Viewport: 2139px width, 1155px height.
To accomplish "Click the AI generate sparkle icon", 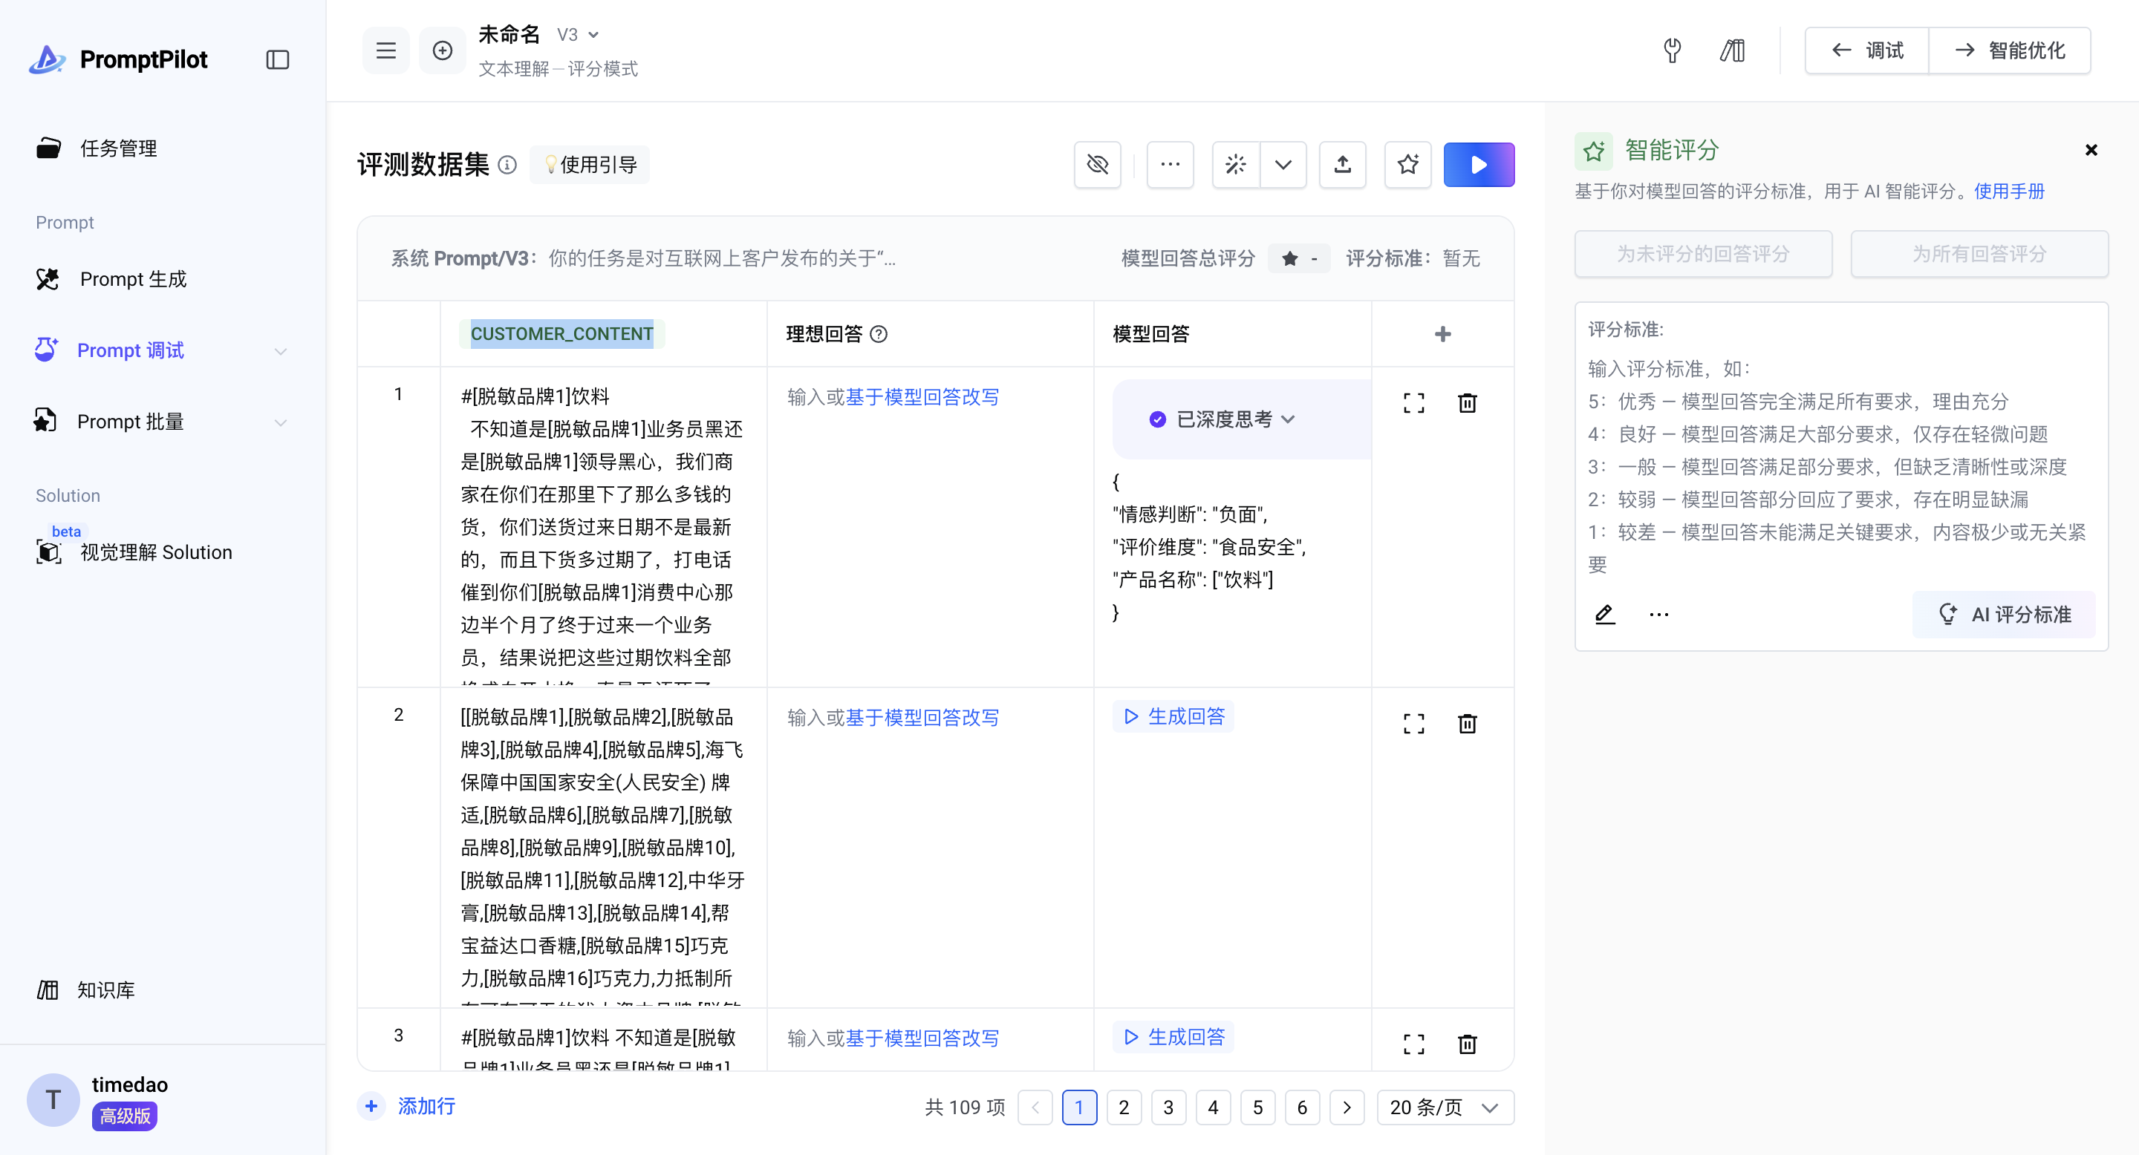I will click(1236, 164).
